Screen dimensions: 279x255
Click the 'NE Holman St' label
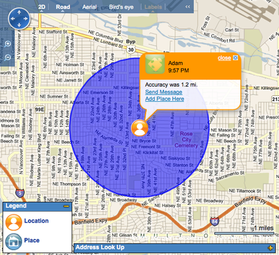tap(70, 65)
